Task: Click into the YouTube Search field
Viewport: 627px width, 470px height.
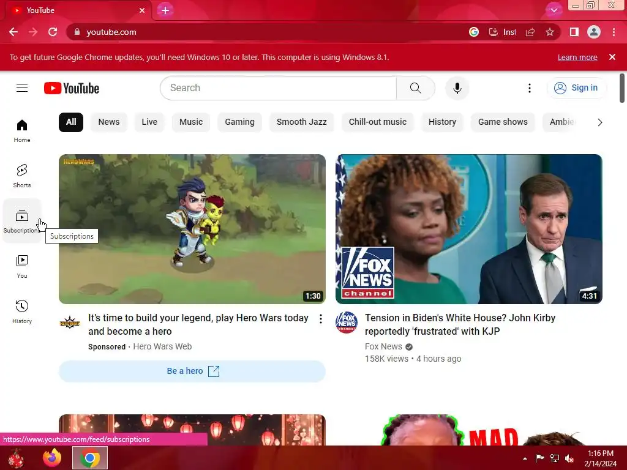Action: click(279, 88)
